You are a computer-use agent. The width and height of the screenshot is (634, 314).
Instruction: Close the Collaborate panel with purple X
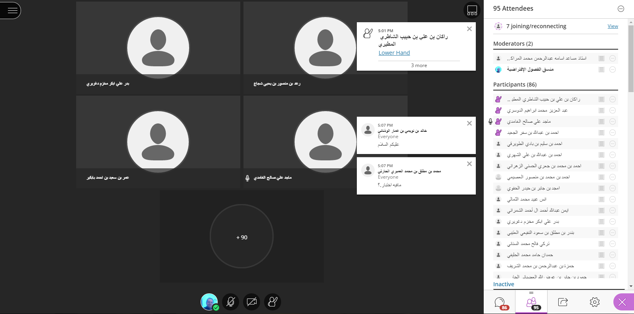pyautogui.click(x=623, y=302)
